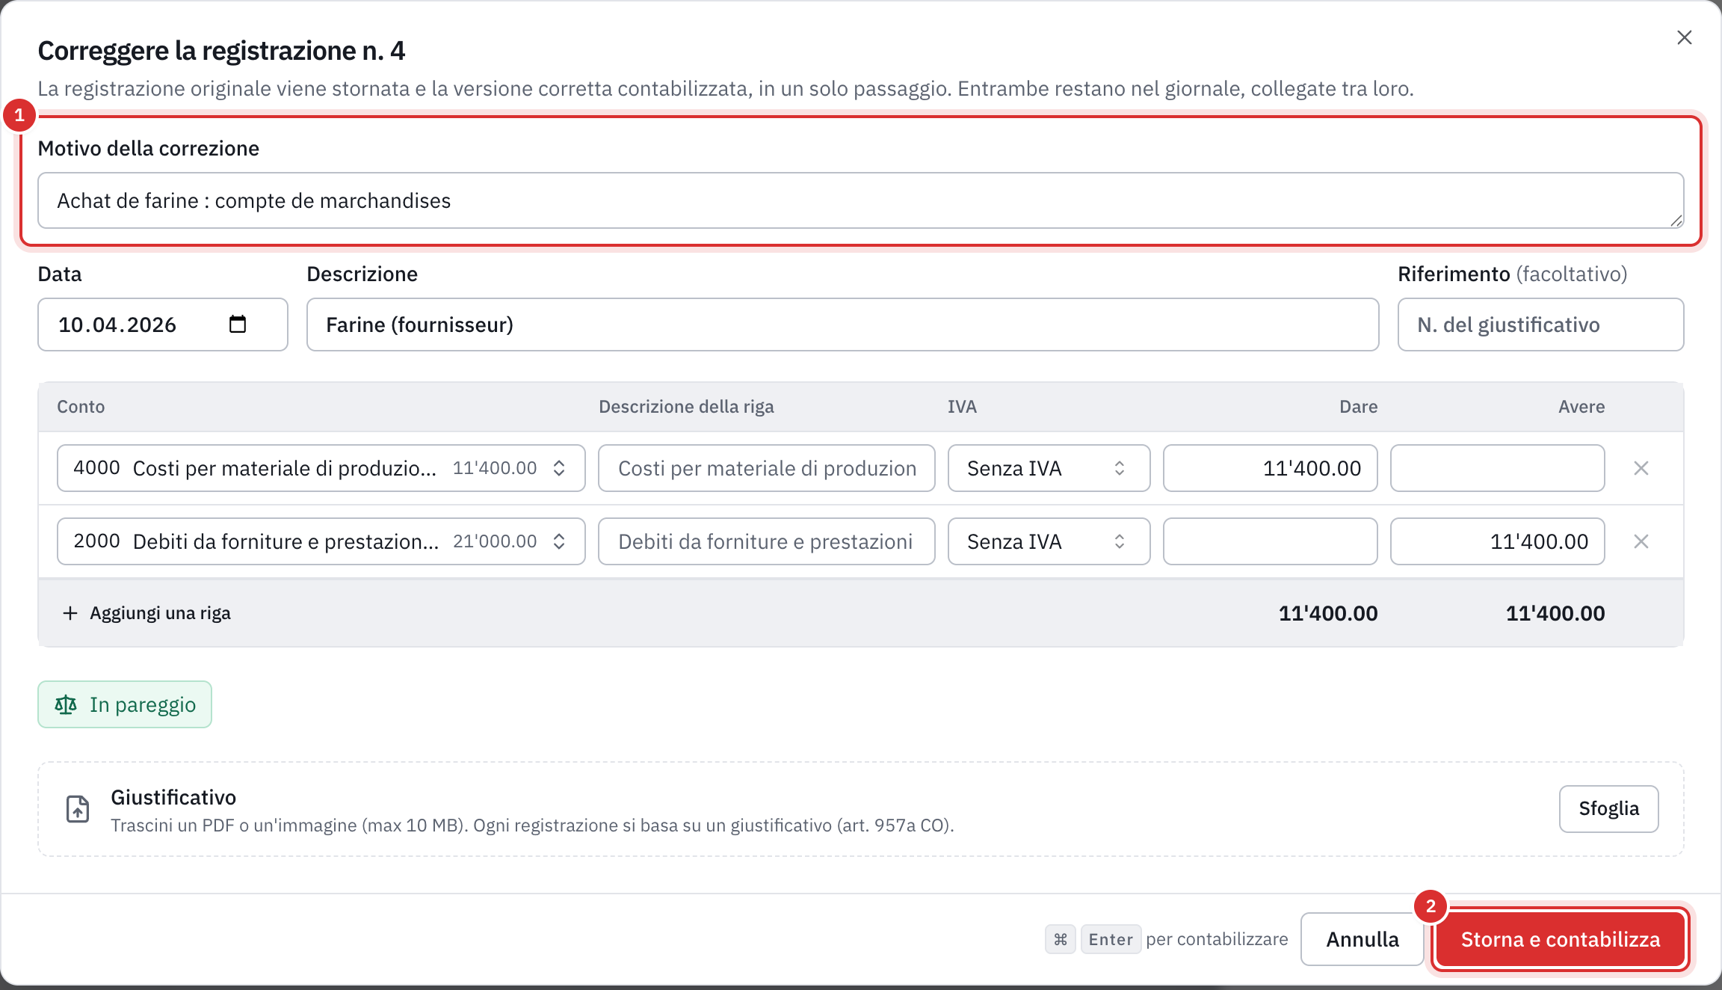Click the plus icon to add a row
The height and width of the screenshot is (990, 1722).
tap(70, 613)
